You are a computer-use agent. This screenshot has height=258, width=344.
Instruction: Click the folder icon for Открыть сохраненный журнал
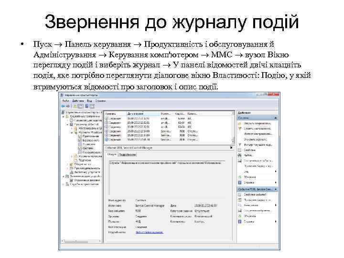click(x=240, y=124)
